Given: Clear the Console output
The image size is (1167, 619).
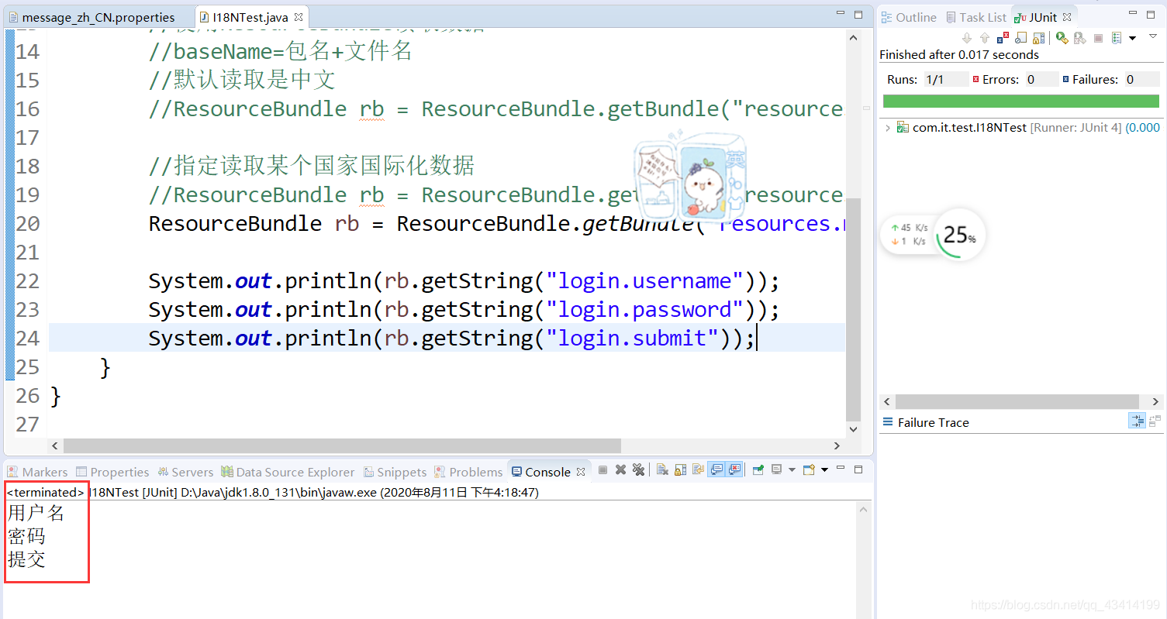Looking at the screenshot, I should coord(662,469).
